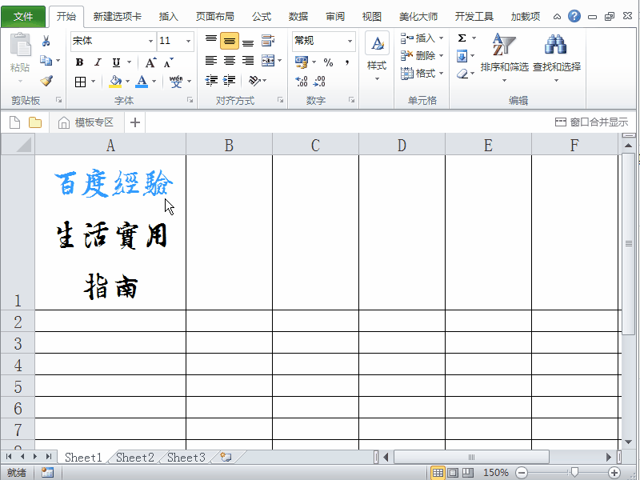
Task: Click the phonetic guide wén icon
Action: click(x=176, y=82)
